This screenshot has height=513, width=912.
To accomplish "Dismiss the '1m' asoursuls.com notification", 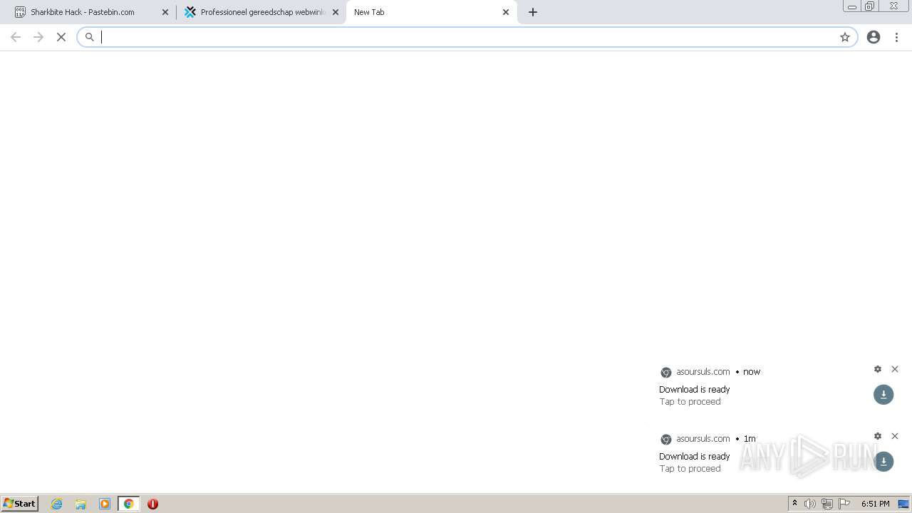I will tap(895, 436).
